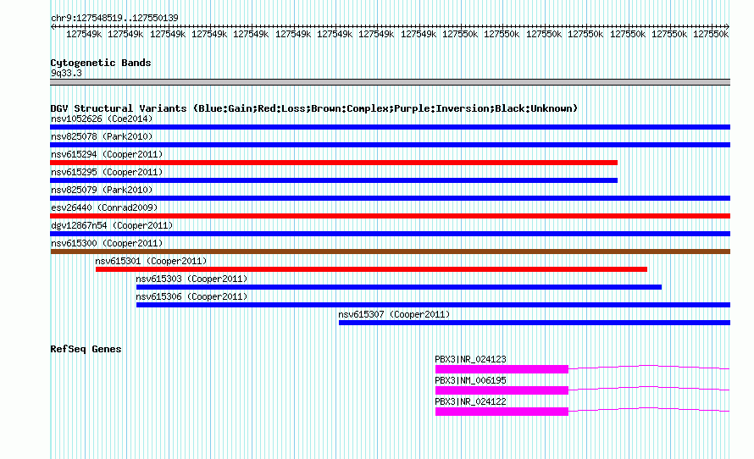Click the nsv825079 (Park2010) label
Image resolution: width=754 pixels, height=459 pixels.
point(102,190)
